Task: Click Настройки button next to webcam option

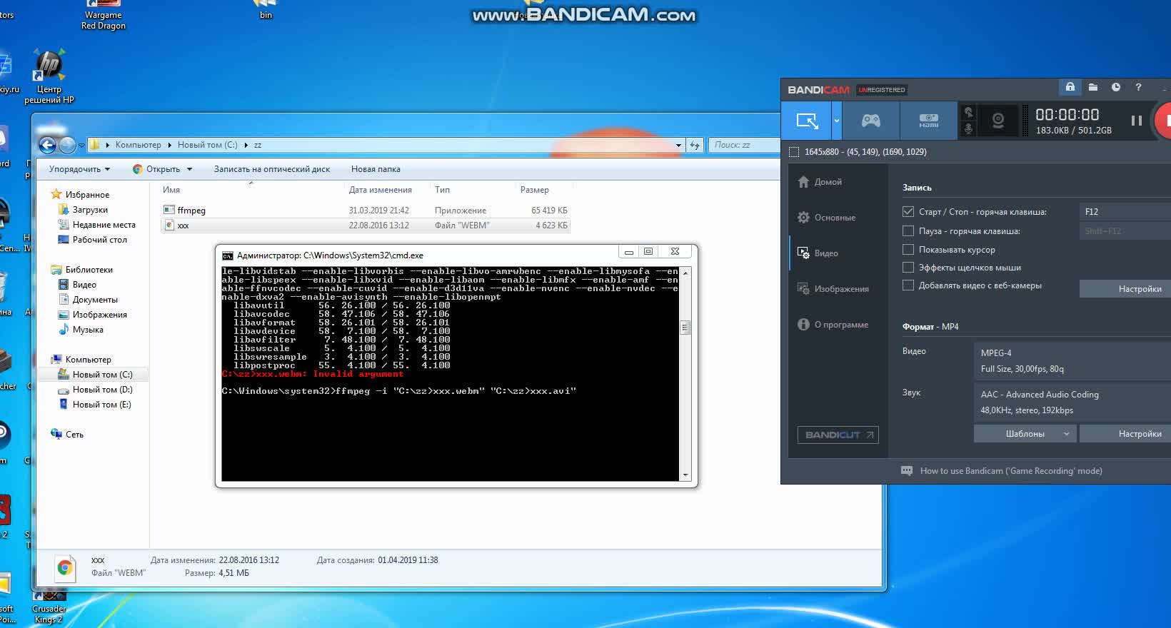Action: [x=1125, y=289]
